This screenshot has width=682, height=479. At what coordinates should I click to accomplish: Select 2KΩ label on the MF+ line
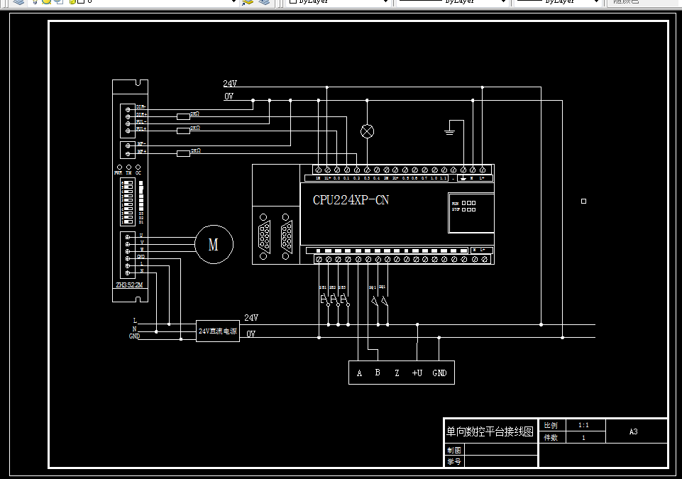pos(195,150)
